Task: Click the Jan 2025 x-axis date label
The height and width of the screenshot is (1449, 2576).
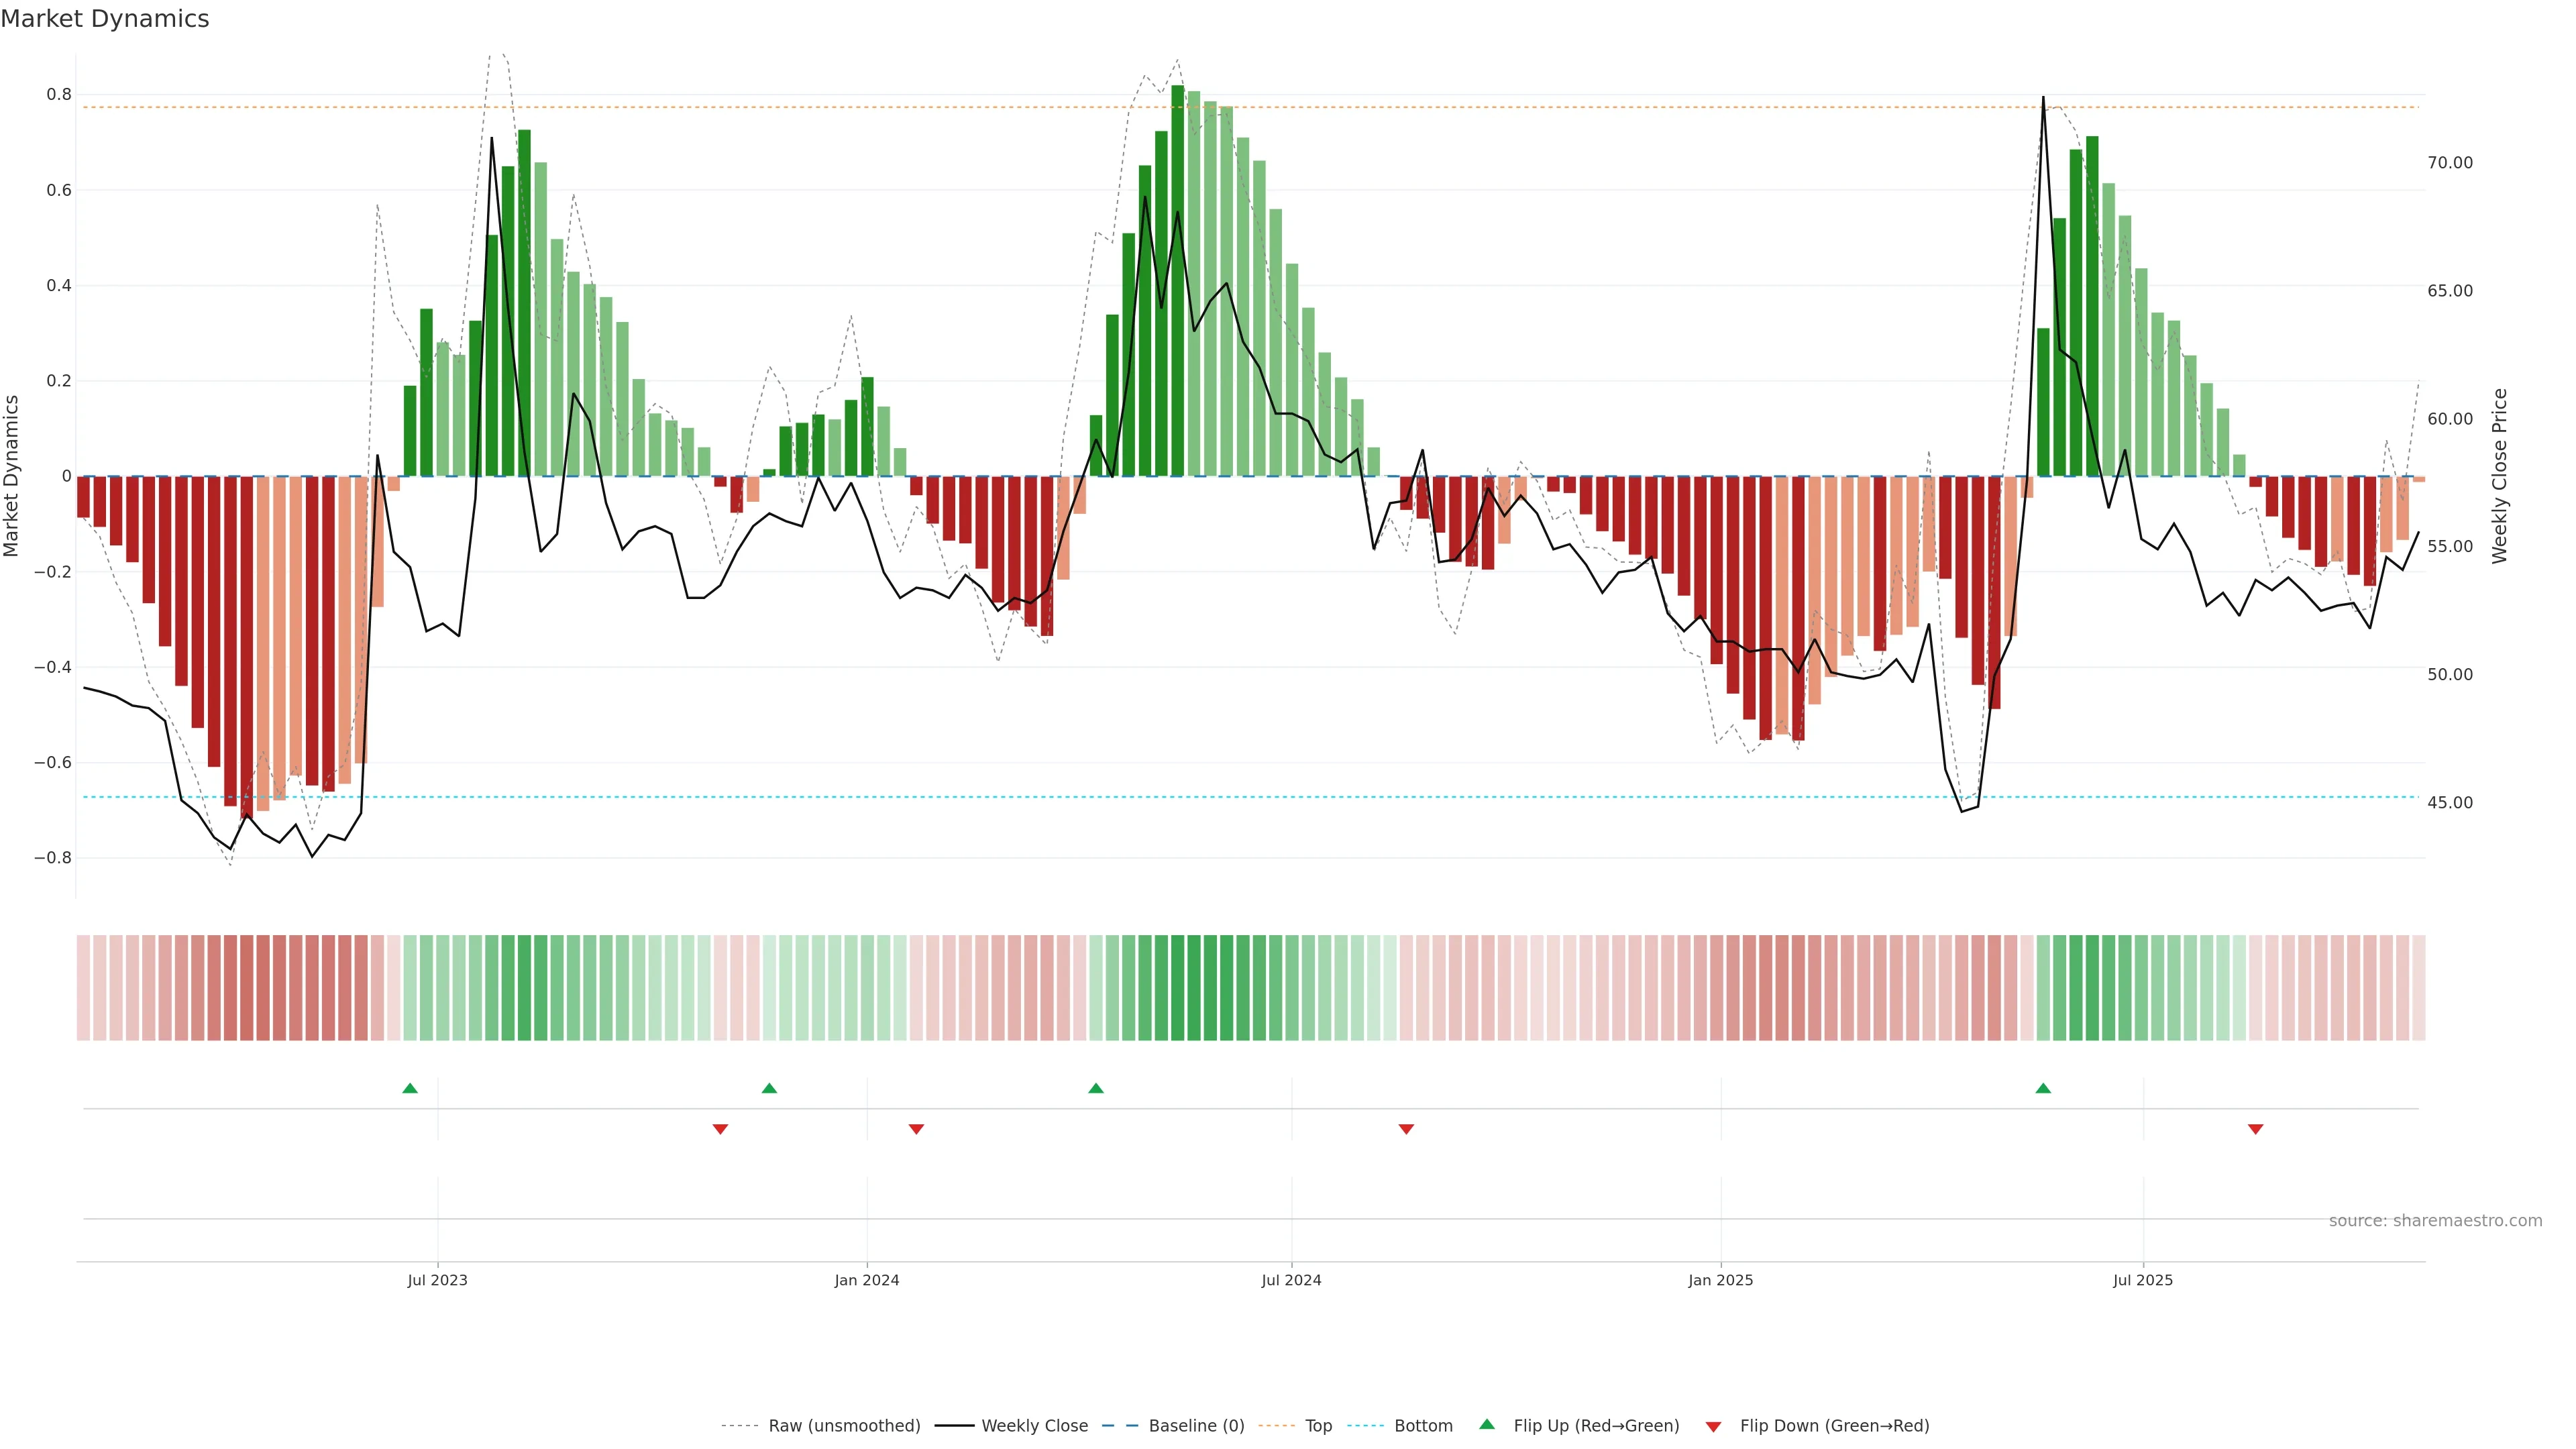Action: (1720, 1280)
